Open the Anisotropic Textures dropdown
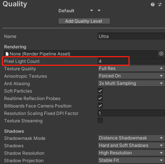 (131, 76)
